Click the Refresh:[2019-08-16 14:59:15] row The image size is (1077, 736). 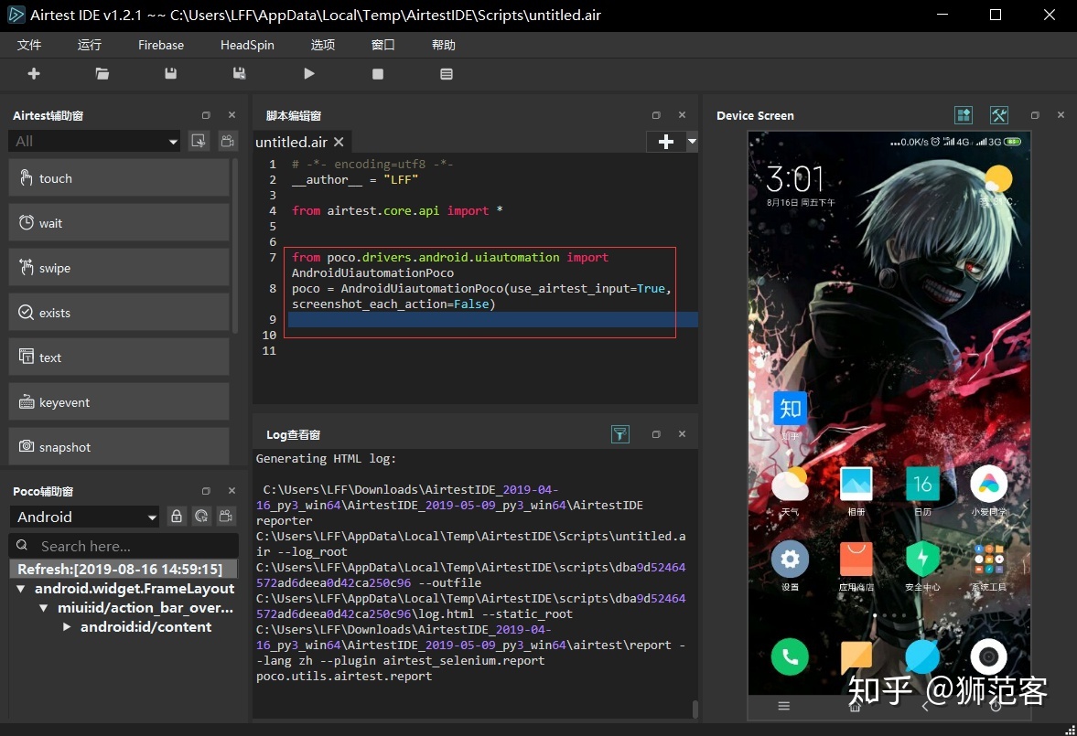tap(123, 570)
